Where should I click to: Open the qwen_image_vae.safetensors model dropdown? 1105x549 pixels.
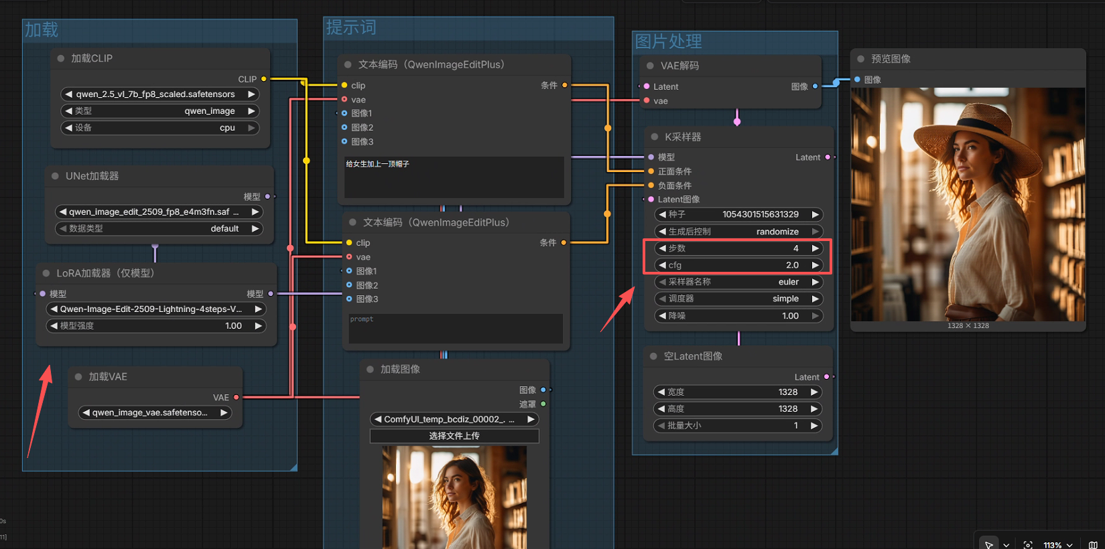point(155,412)
